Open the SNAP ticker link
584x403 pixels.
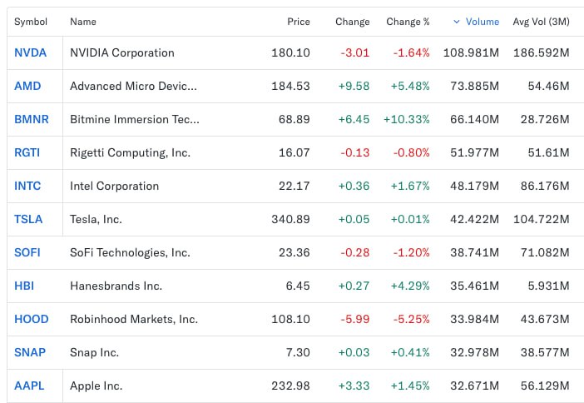[30, 352]
